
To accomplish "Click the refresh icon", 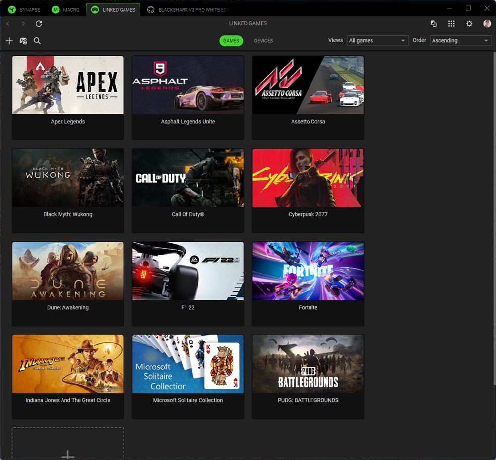I will coord(39,24).
